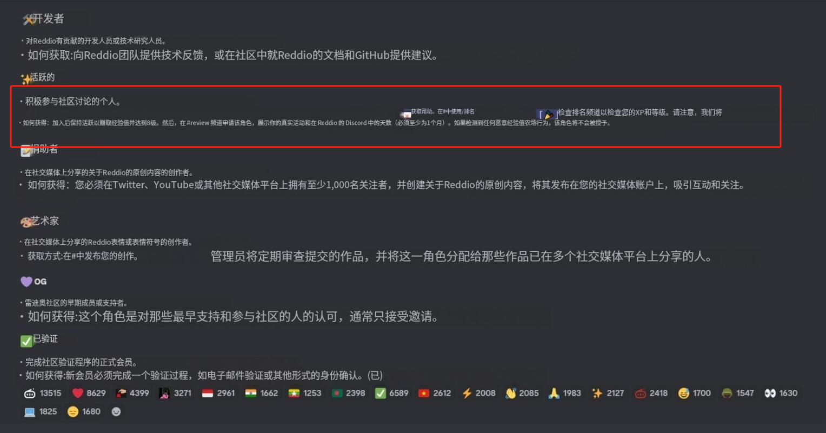This screenshot has height=433, width=826.
Task: Click the reaction with count 4399
Action: click(x=132, y=394)
